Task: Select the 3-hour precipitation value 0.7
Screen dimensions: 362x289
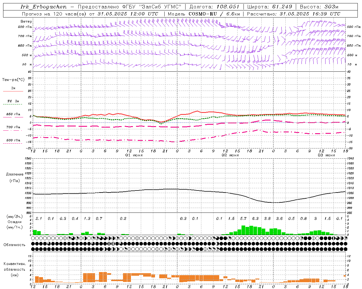Action: (99, 219)
